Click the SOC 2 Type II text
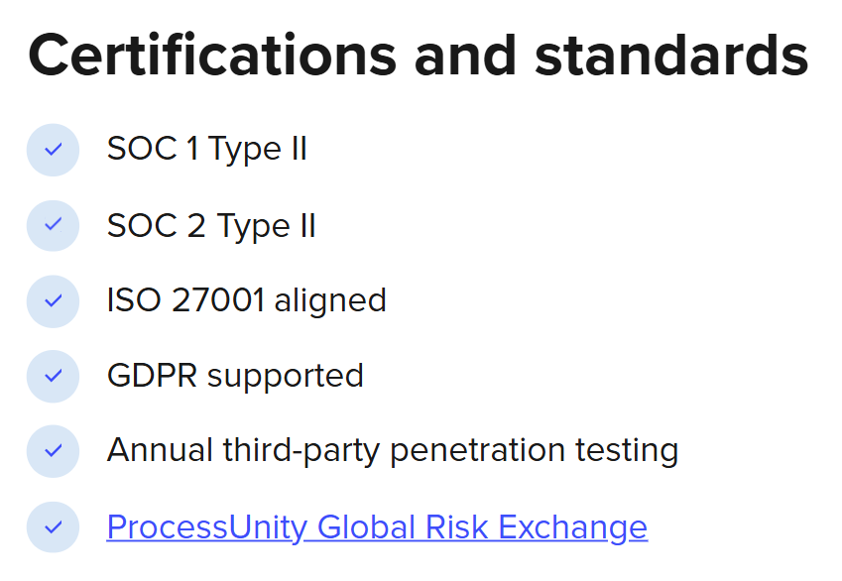Screen dimensions: 842x581 211,225
